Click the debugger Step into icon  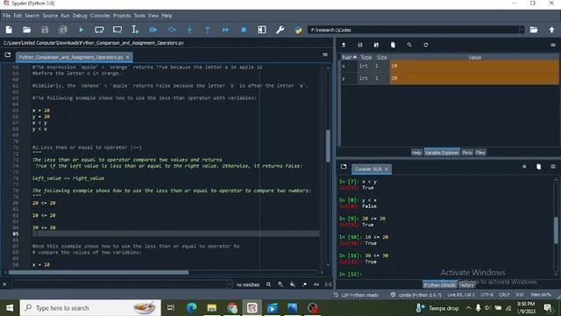[x=189, y=30]
